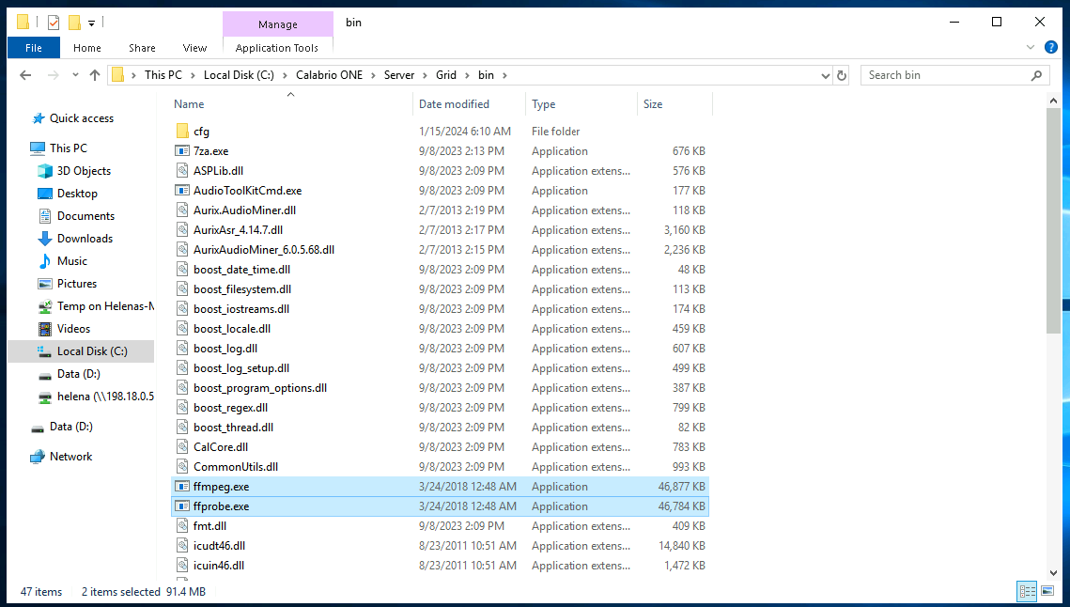
Task: Switch to Details view layout icon
Action: 1027,591
